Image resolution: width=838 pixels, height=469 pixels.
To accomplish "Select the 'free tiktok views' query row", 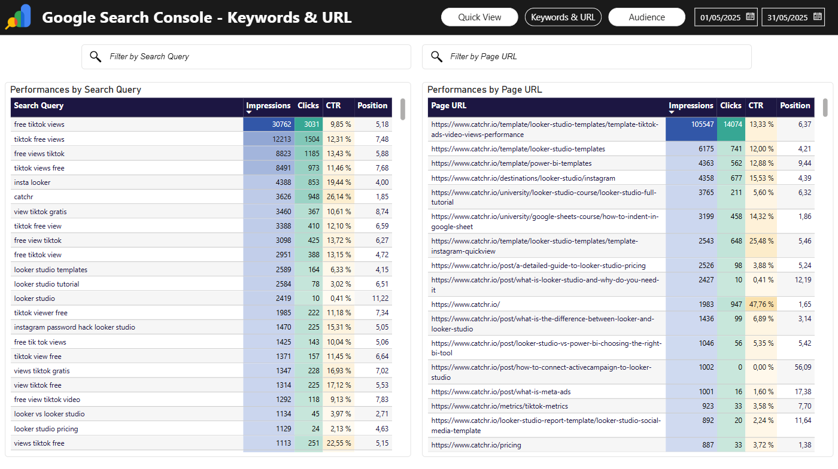I will 201,124.
